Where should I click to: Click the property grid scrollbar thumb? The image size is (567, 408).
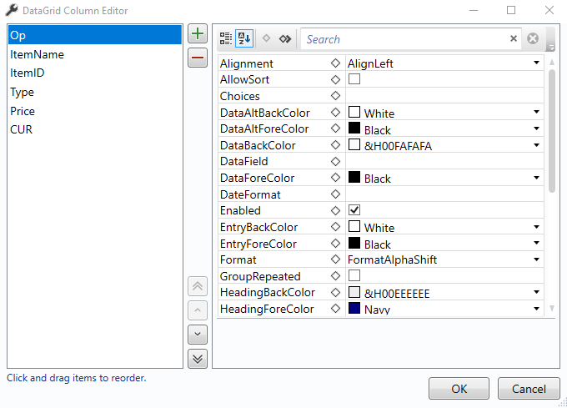[552, 131]
